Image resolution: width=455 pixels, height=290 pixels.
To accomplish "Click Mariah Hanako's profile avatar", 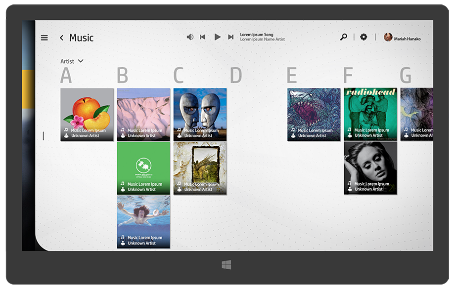I will (x=388, y=37).
